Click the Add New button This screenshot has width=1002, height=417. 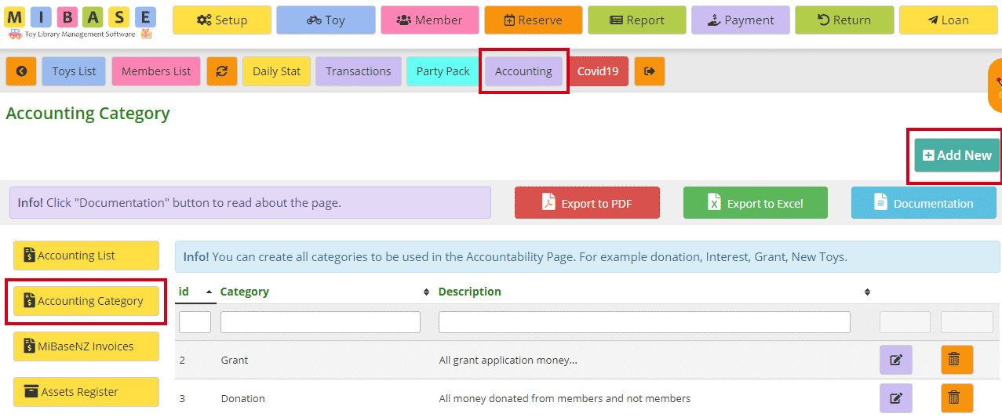click(x=956, y=155)
